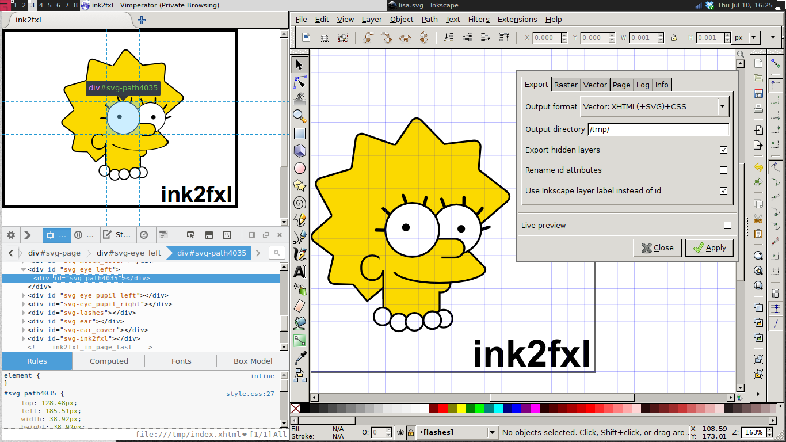786x442 pixels.
Task: Click the Close button in export dialog
Action: coord(657,248)
